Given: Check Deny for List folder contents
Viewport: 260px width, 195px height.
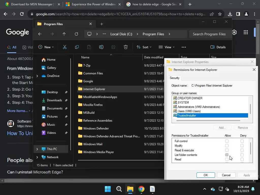Looking at the screenshot, I should point(242,155).
